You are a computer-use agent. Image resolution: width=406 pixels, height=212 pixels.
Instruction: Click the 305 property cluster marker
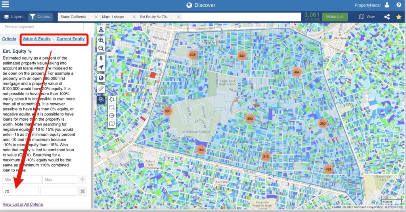[168, 111]
